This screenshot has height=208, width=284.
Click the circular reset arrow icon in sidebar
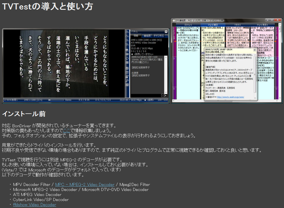[127, 58]
